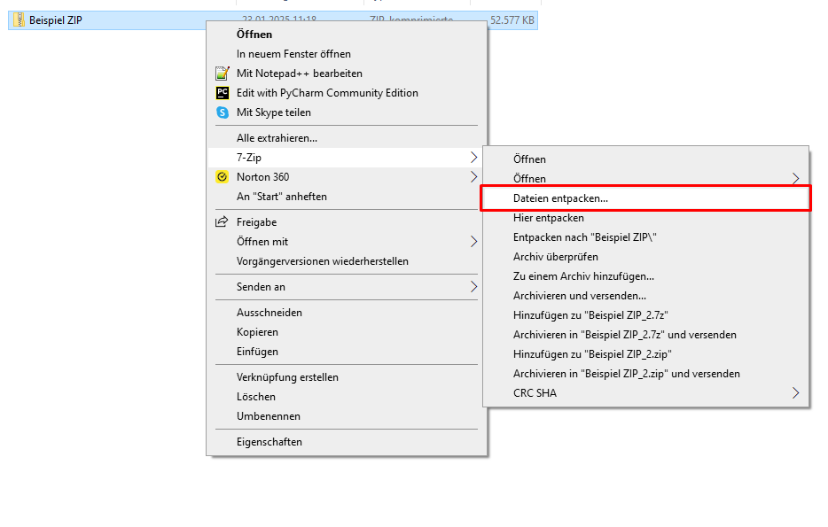Screen dimensions: 828x527
Task: Click Umbenennen to rename the file
Action: pos(268,416)
